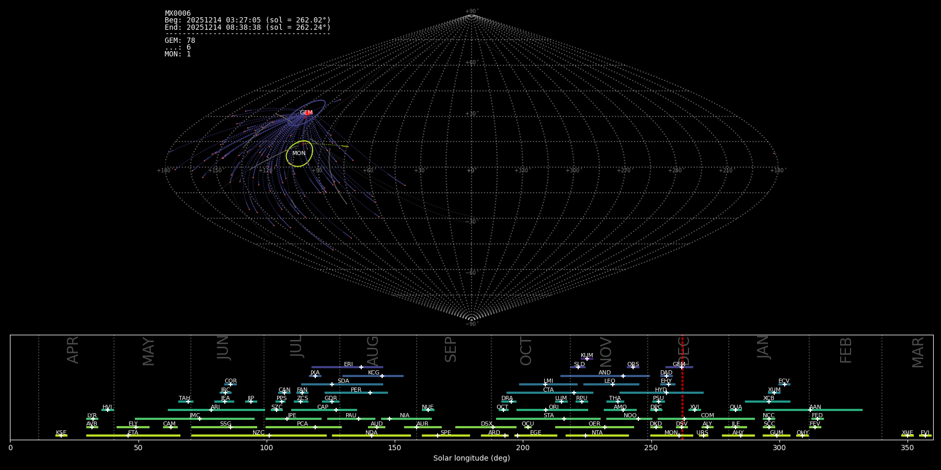Screen dimensions: 941x470
Task: Select the PER shower bar in the timeline
Action: 355,393
